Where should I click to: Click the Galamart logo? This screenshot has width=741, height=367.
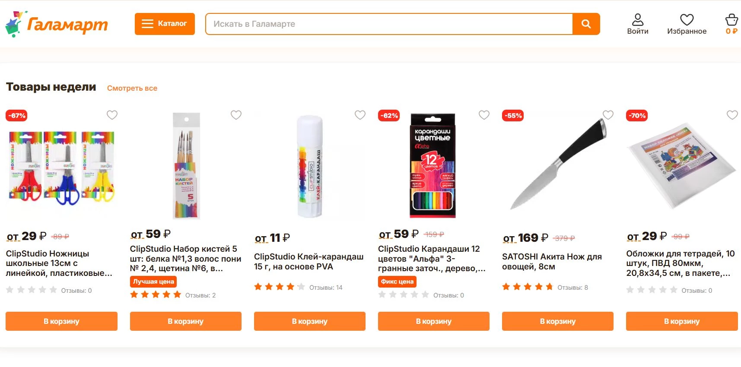click(57, 24)
